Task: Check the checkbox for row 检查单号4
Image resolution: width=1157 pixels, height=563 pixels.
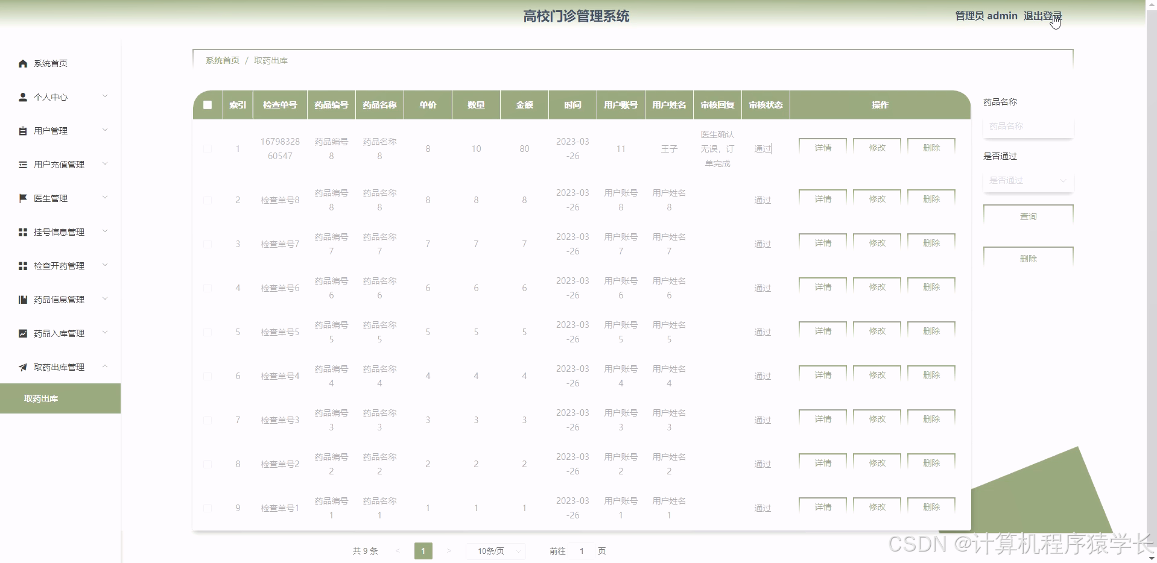Action: [208, 376]
